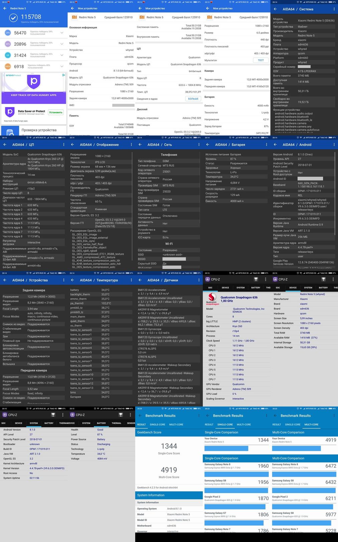This screenshot has height=542, width=338.
Task: Tap trophy icon on CPU-Z Snapdragon 636 screen
Action: (256, 279)
